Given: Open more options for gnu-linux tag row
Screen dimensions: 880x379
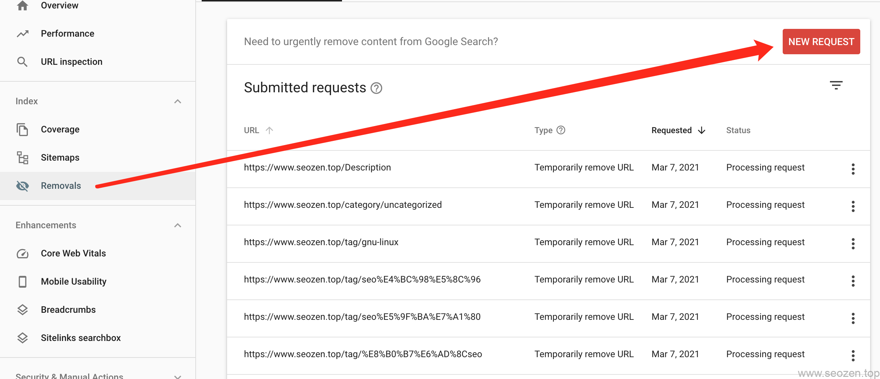Looking at the screenshot, I should click(853, 244).
